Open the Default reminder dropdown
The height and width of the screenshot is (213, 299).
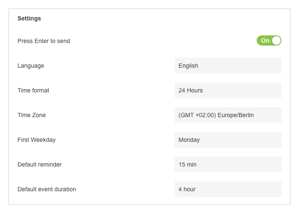[228, 164]
